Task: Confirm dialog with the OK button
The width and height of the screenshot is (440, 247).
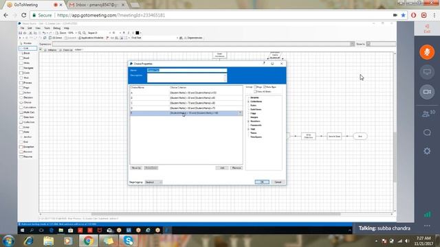Action: click(x=262, y=182)
